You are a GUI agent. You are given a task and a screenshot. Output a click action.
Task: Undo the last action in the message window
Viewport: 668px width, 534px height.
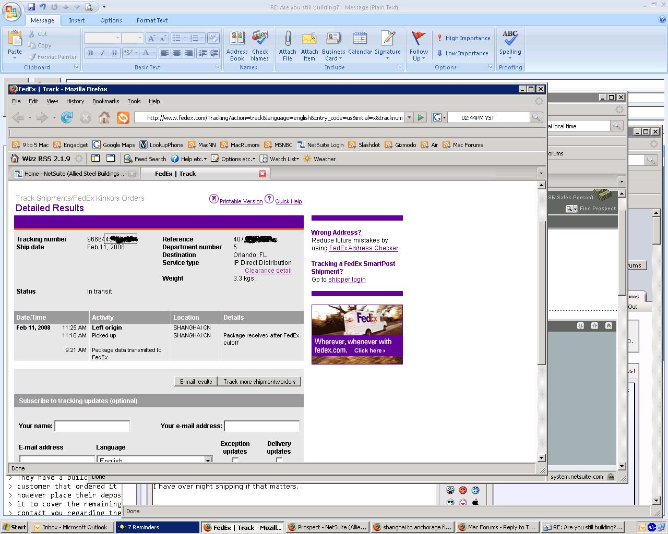click(43, 7)
